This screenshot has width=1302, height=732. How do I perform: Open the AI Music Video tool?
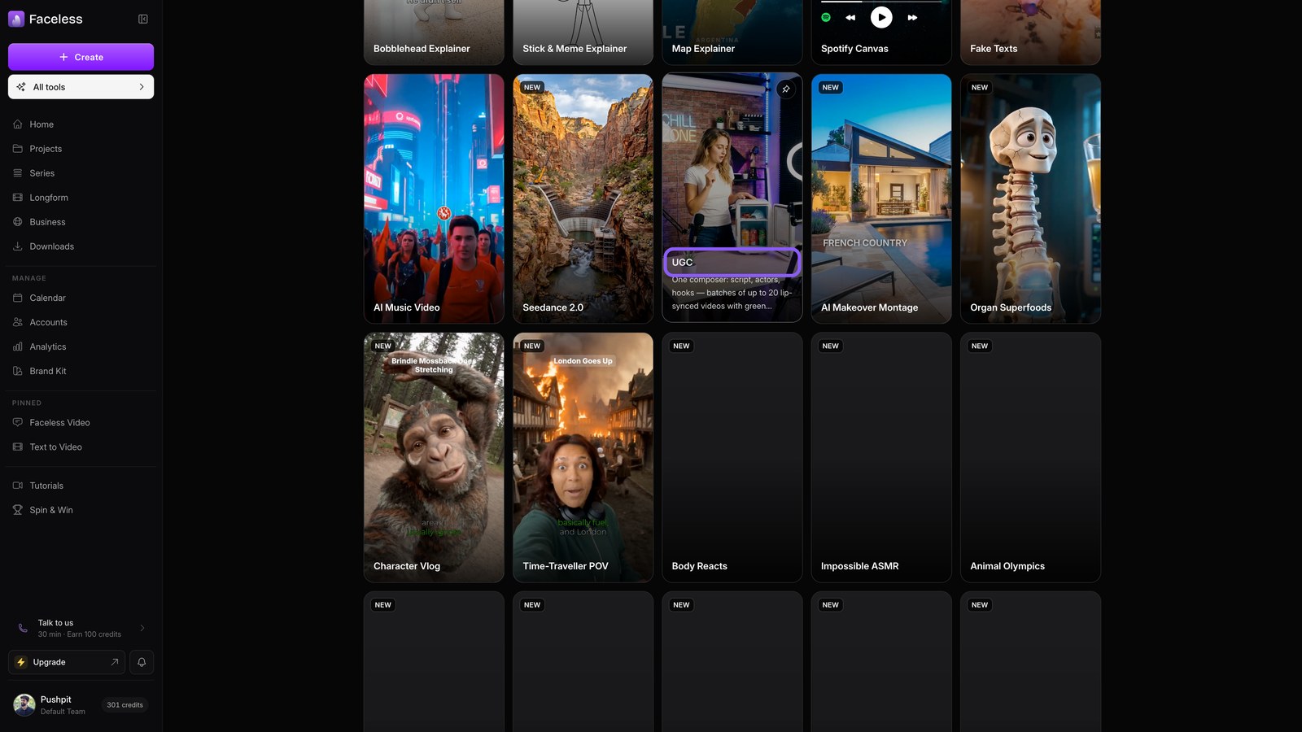click(x=434, y=198)
